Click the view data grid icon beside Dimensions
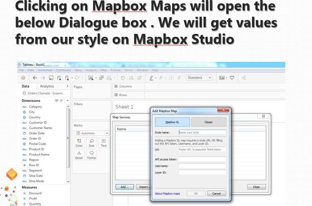The width and height of the screenshot is (312, 206). click(57, 101)
